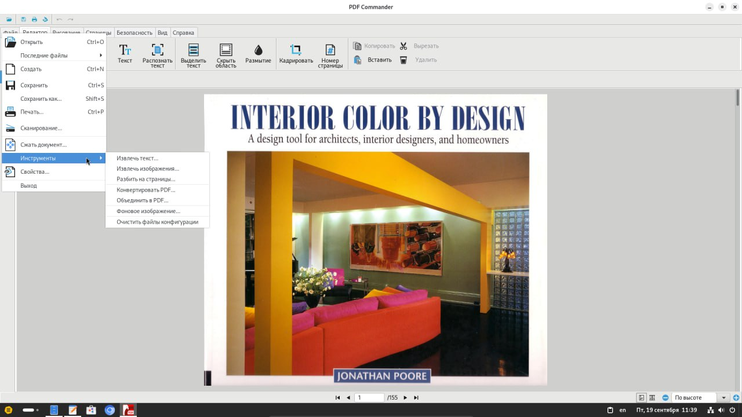Click the print icon in quick toolbar
This screenshot has width=742, height=417.
[x=34, y=20]
